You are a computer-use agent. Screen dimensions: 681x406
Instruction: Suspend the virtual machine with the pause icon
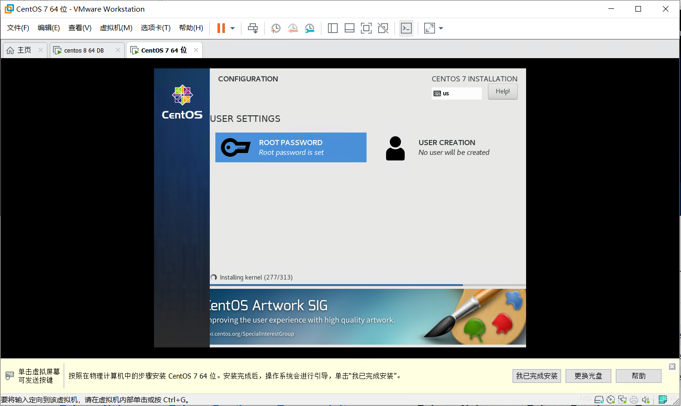pyautogui.click(x=220, y=28)
